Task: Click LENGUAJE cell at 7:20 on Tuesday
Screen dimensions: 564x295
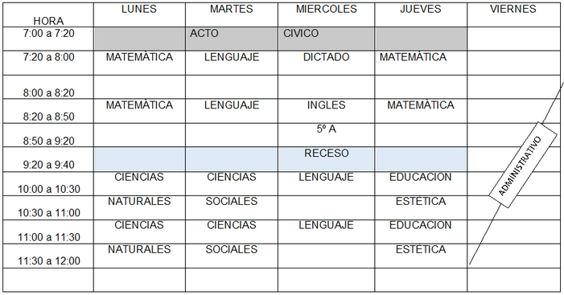Action: point(232,63)
